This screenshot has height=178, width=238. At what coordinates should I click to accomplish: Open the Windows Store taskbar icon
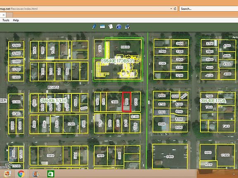click(51, 174)
